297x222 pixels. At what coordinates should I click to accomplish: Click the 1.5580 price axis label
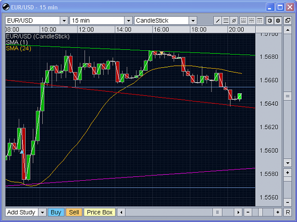[x=269, y=174]
